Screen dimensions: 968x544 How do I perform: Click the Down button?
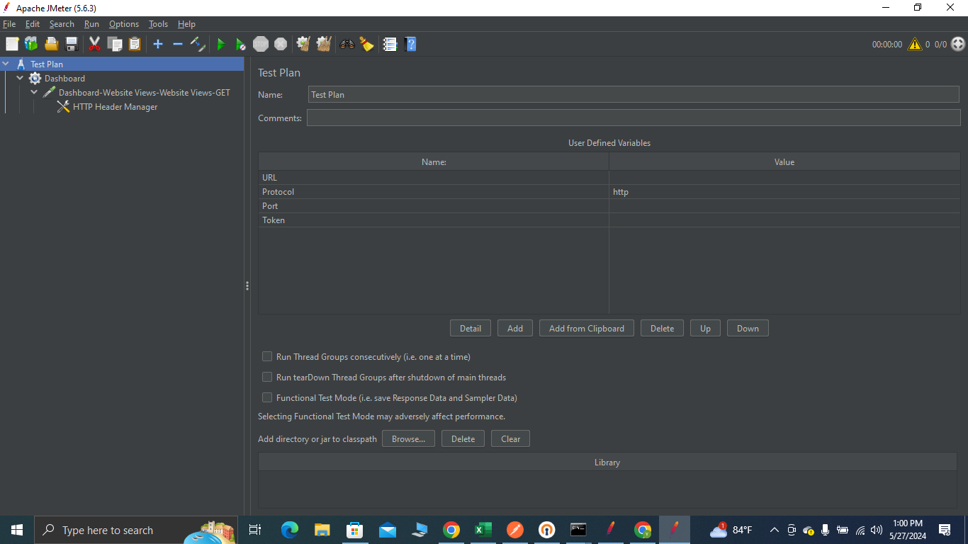click(x=748, y=328)
